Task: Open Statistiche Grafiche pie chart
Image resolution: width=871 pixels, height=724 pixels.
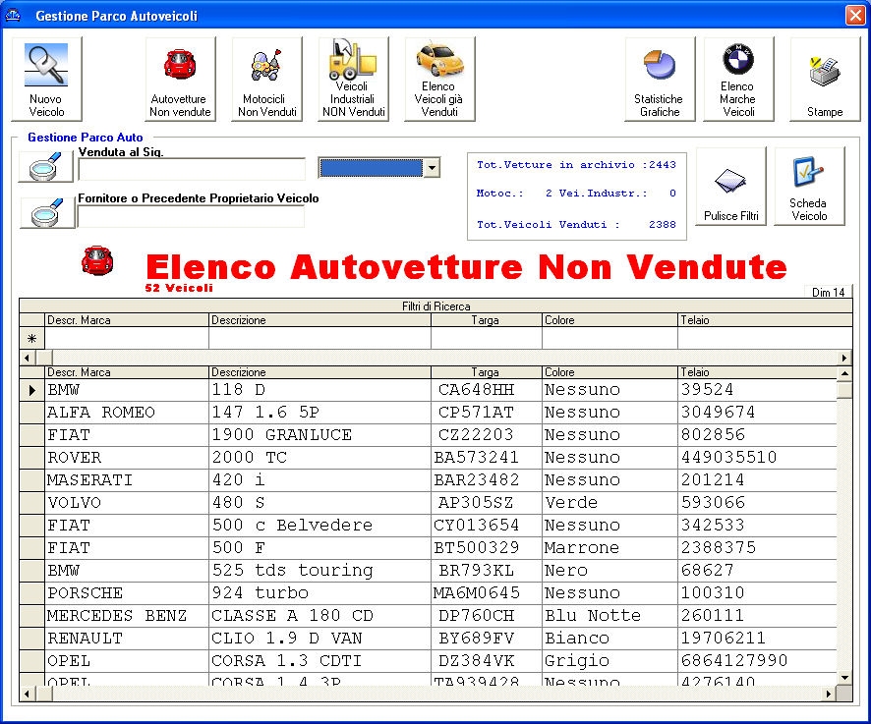Action: pos(660,79)
